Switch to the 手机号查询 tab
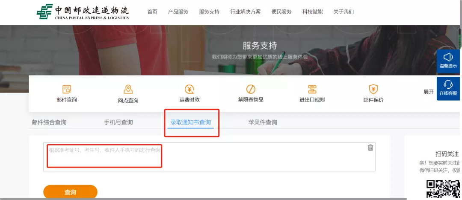 point(118,122)
